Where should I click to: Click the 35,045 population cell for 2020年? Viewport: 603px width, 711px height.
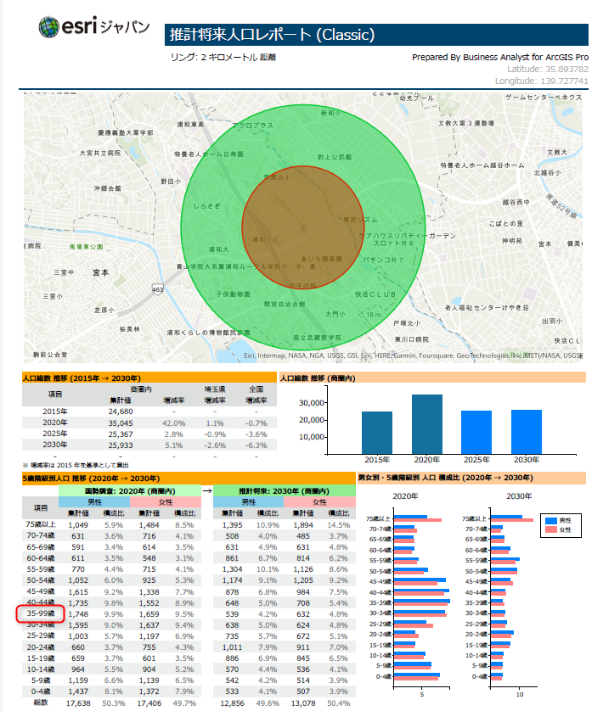click(121, 423)
